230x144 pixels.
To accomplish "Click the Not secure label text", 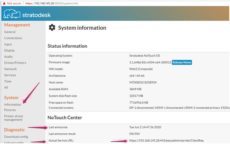I will [x=14, y=3].
